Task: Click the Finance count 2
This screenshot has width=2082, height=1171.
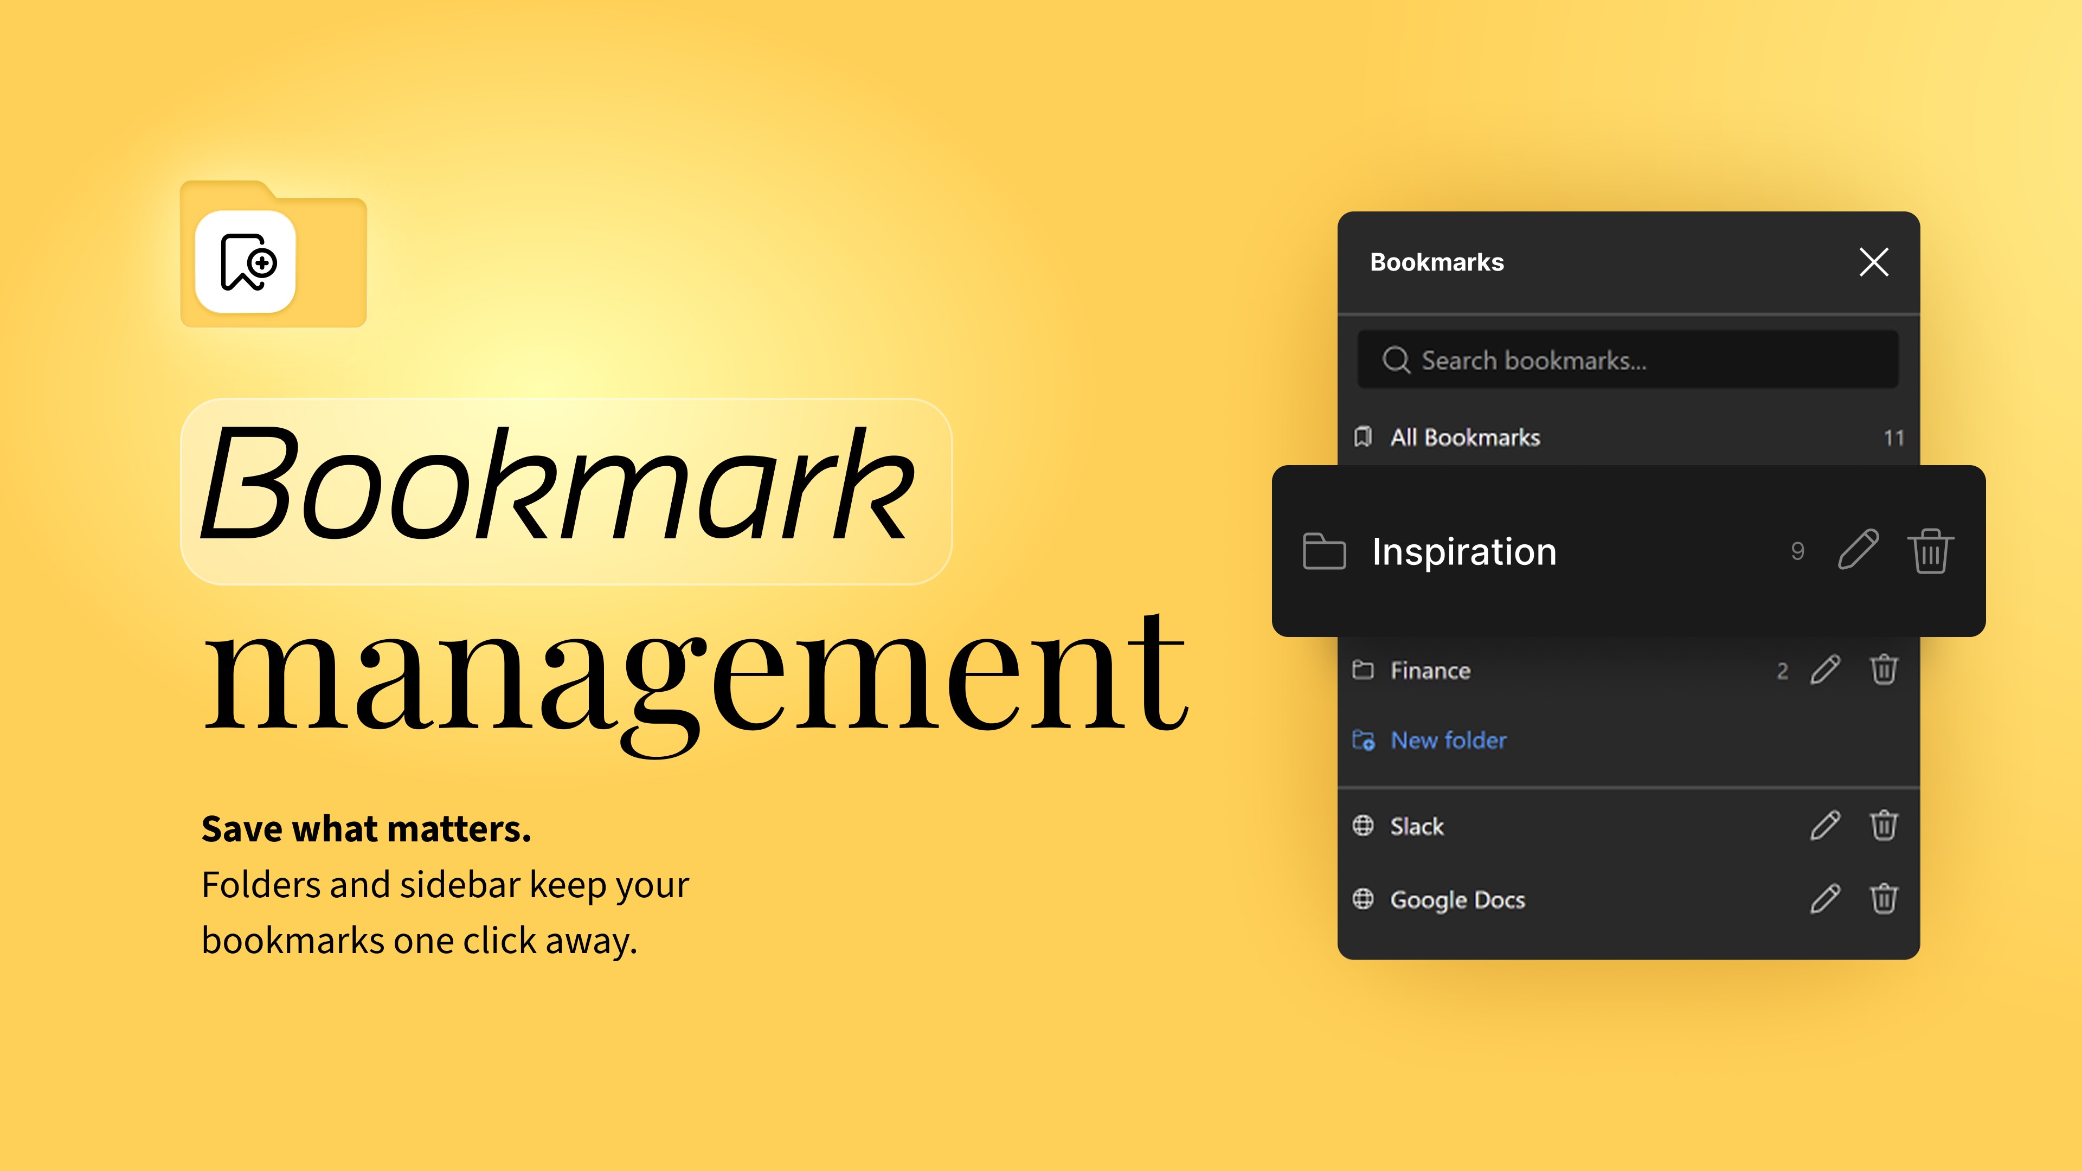Action: point(1782,671)
